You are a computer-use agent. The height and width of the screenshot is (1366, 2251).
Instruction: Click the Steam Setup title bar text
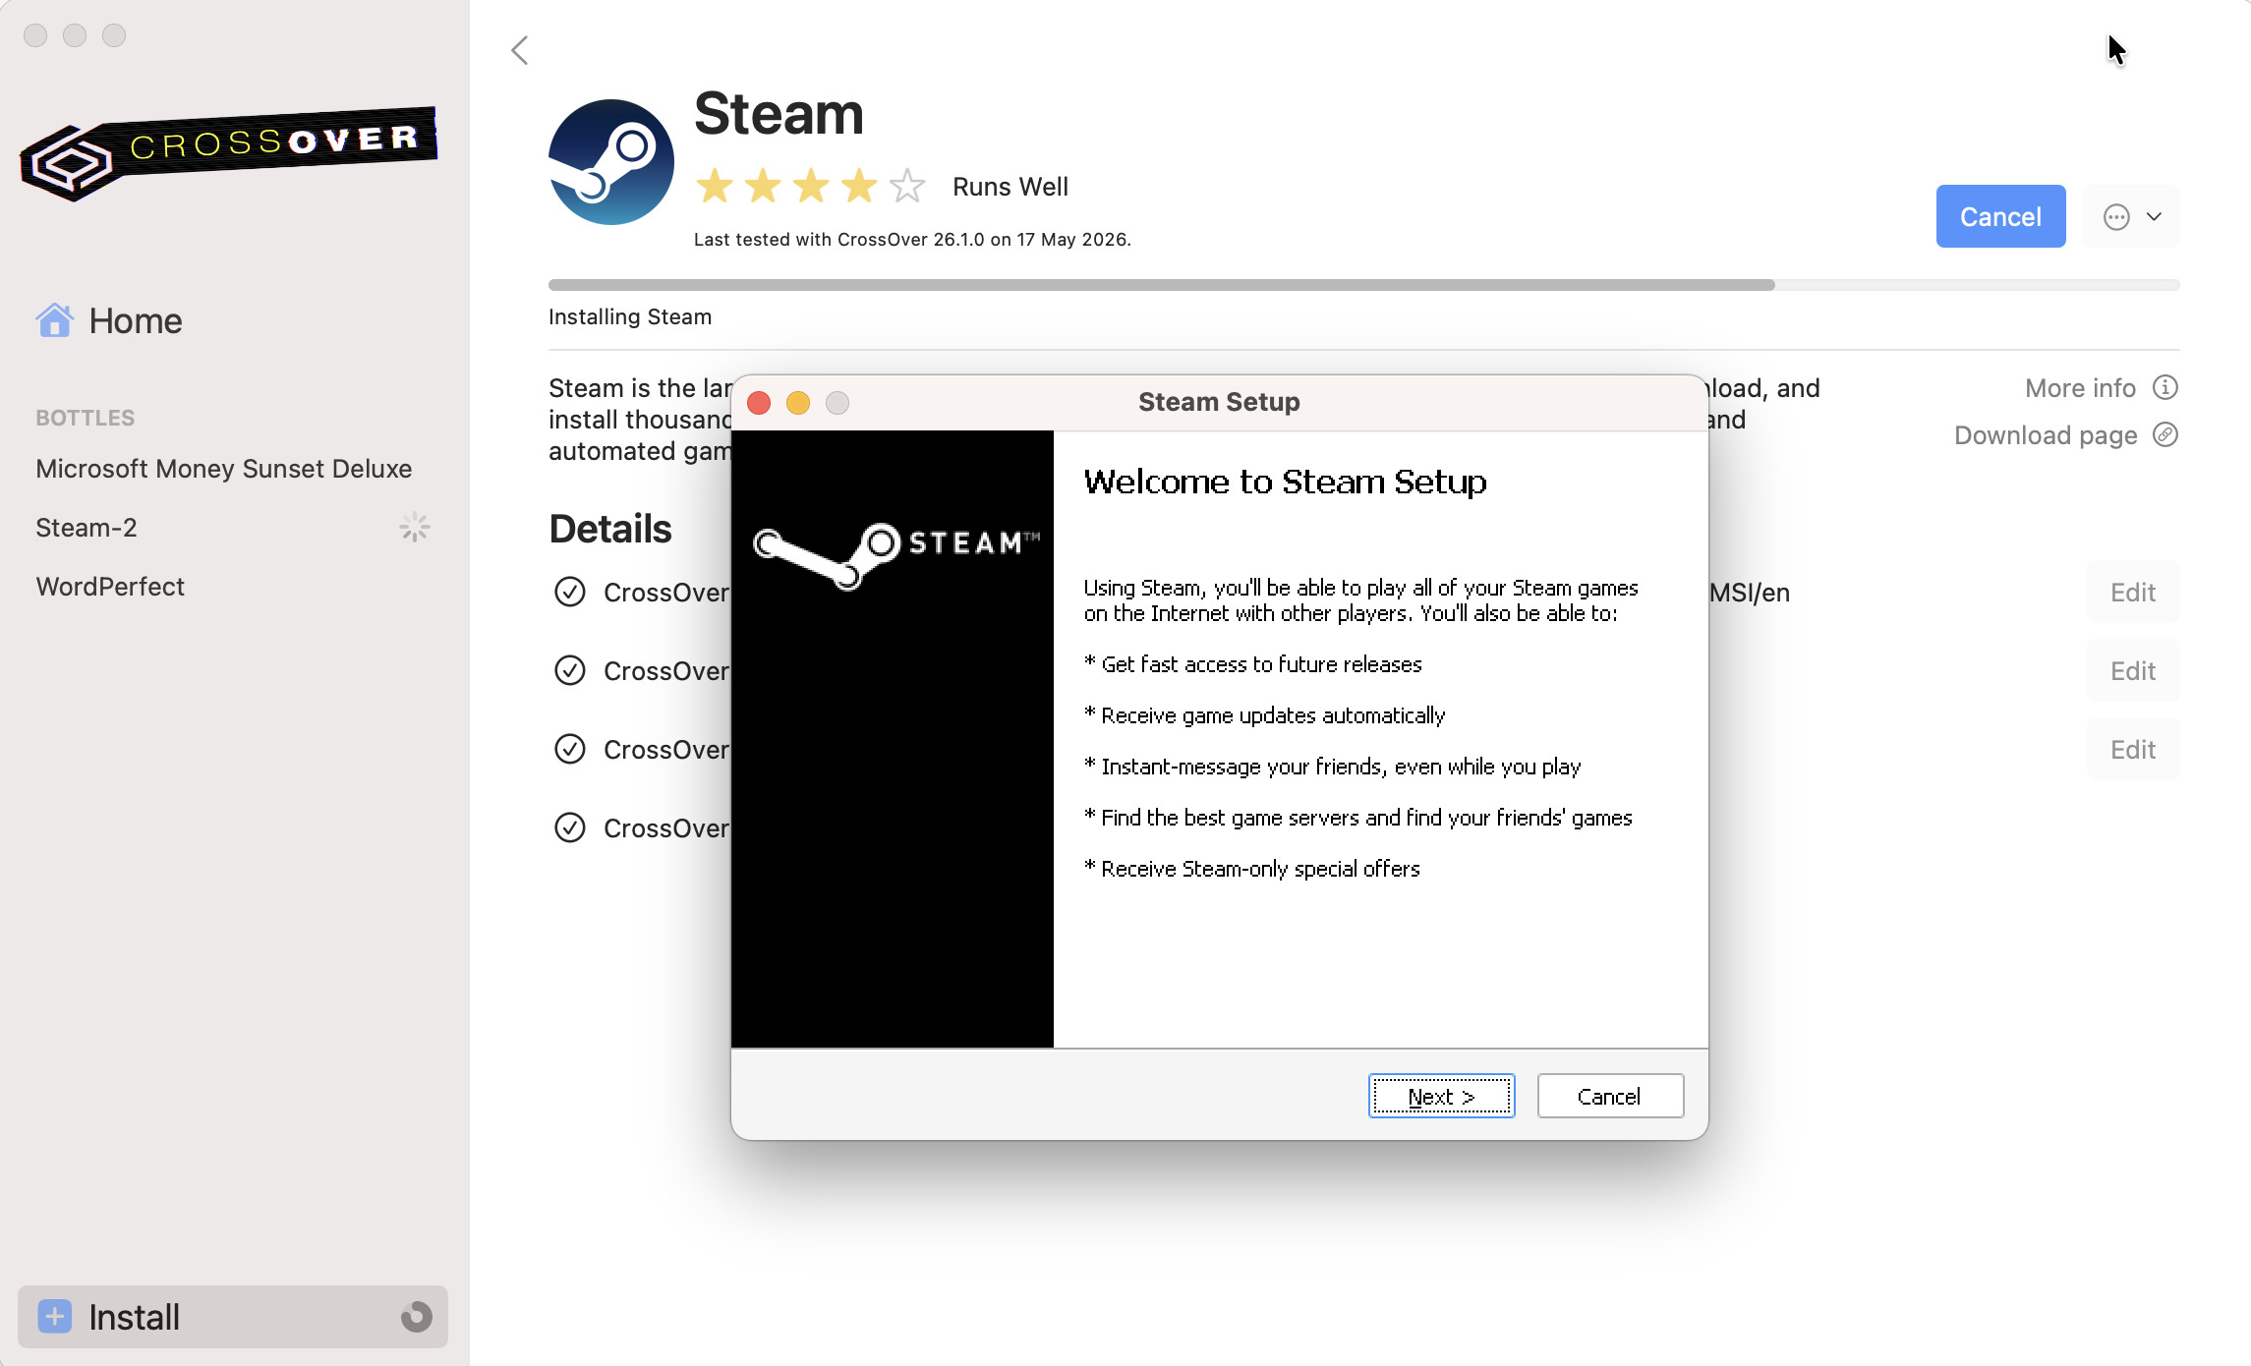[x=1219, y=402]
